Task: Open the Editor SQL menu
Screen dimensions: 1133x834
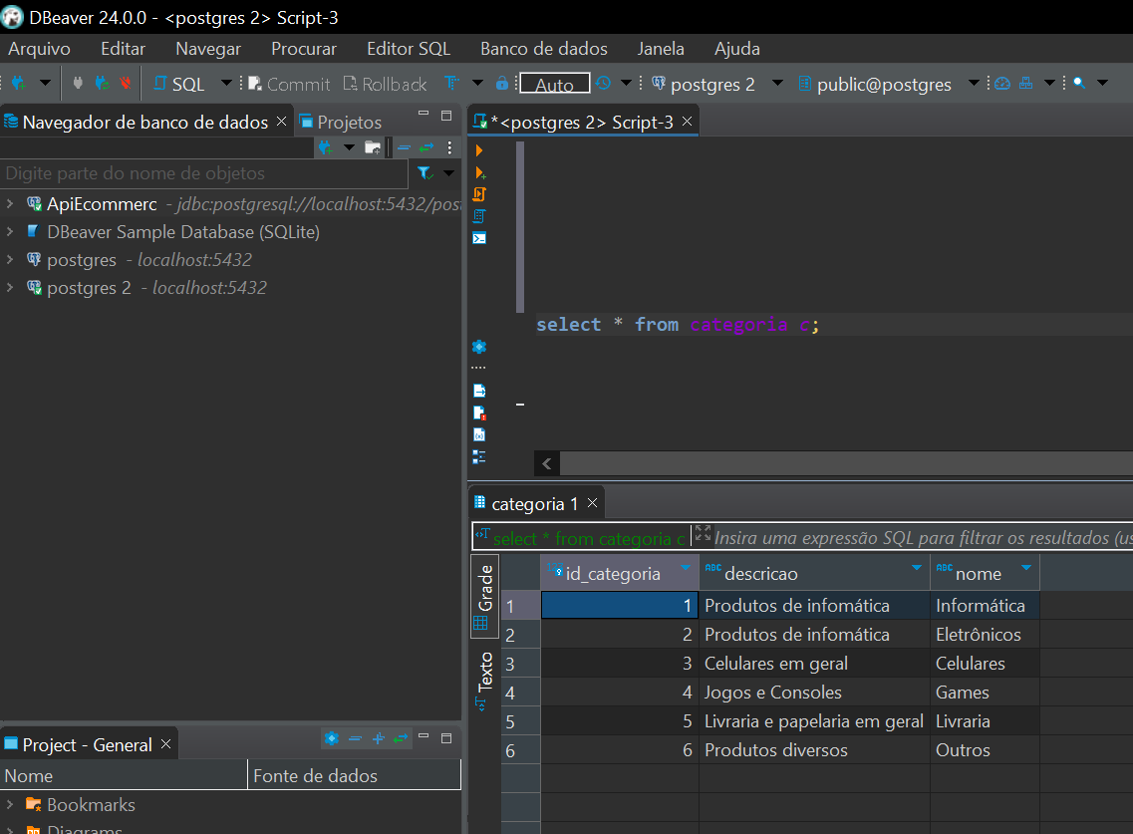Action: (x=409, y=49)
